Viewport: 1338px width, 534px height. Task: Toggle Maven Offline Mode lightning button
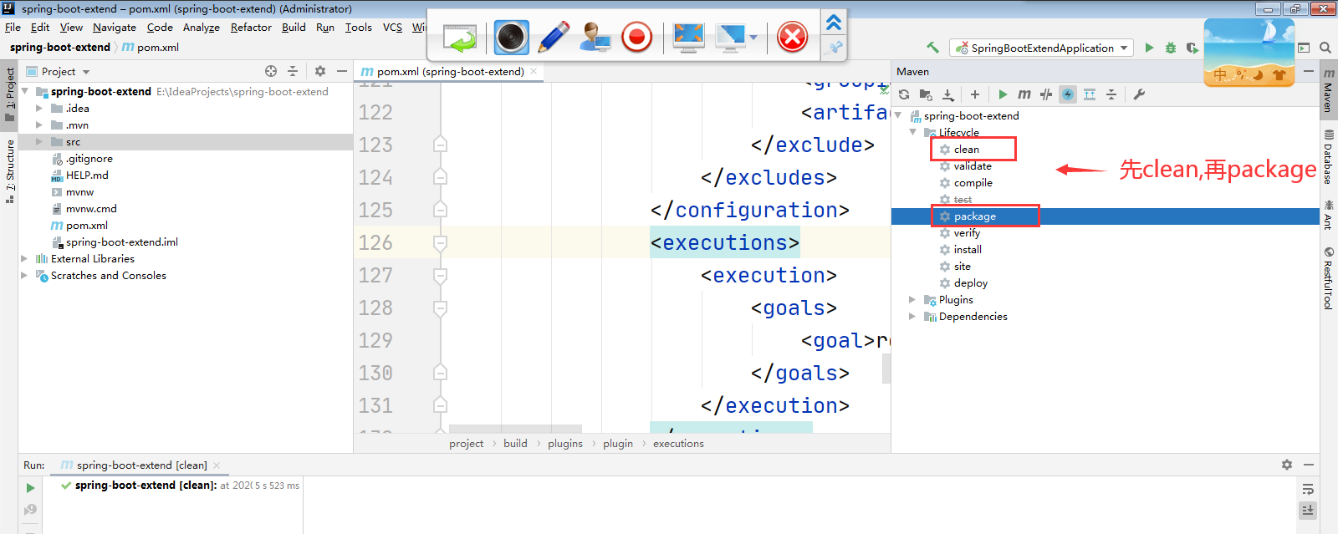click(x=1067, y=94)
